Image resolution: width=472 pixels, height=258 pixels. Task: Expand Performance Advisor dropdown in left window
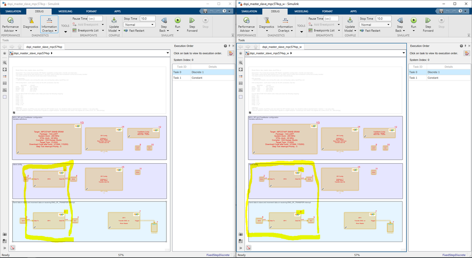(x=17, y=31)
